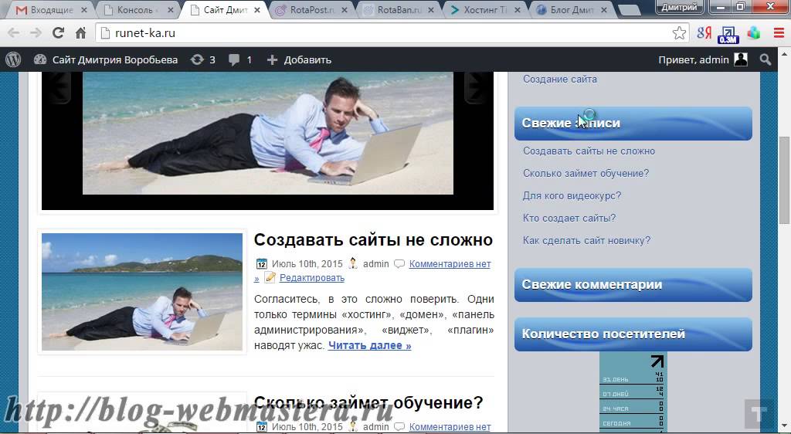Reload the page with the refresh icon
This screenshot has height=434, width=791.
click(58, 33)
